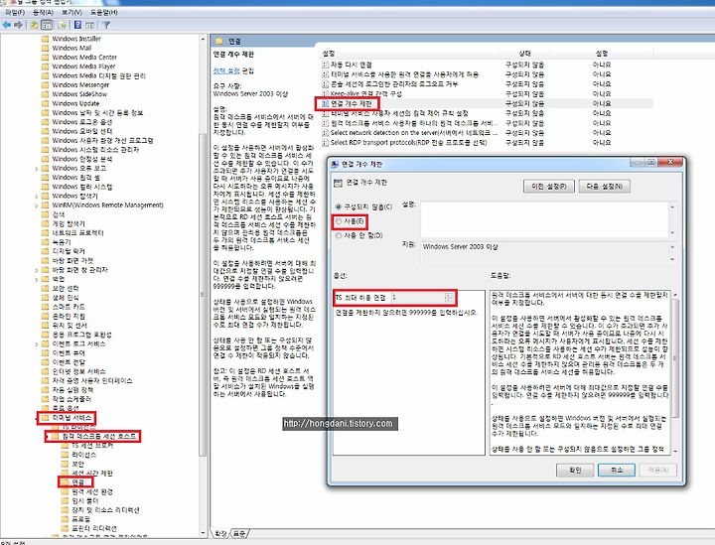Select the 세션 시간 제한 tree item
Screen dimensions: 715x545
92,473
